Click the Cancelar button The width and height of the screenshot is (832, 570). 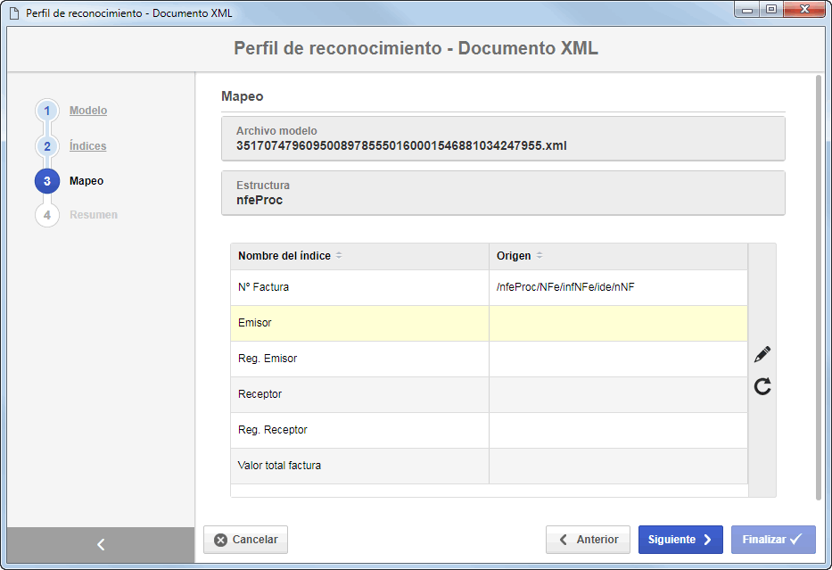245,540
